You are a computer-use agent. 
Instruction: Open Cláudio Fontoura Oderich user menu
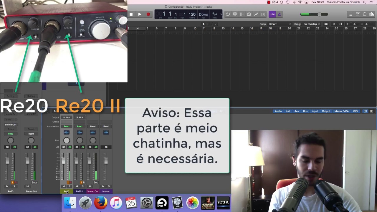tap(343, 2)
